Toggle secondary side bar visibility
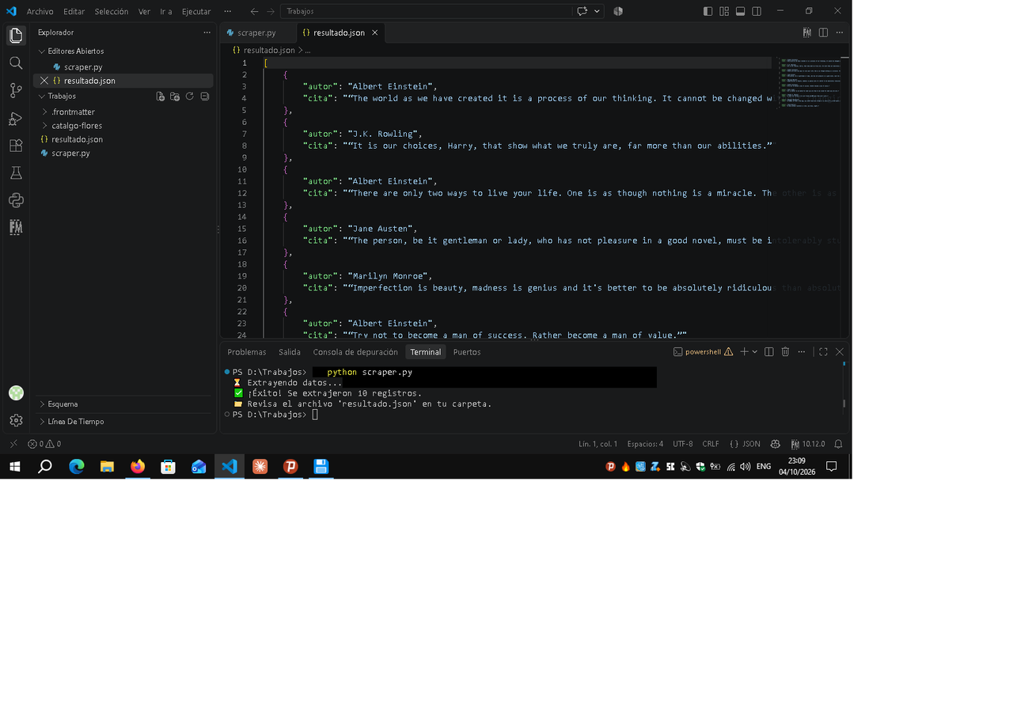1013x701 pixels. [757, 11]
